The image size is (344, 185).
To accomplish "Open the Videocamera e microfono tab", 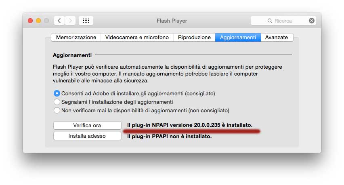I will pos(137,38).
